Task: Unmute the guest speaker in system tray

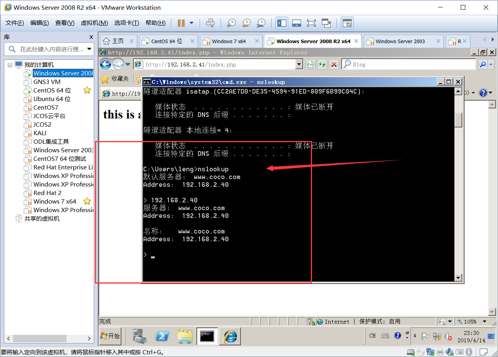Action: coord(448,336)
